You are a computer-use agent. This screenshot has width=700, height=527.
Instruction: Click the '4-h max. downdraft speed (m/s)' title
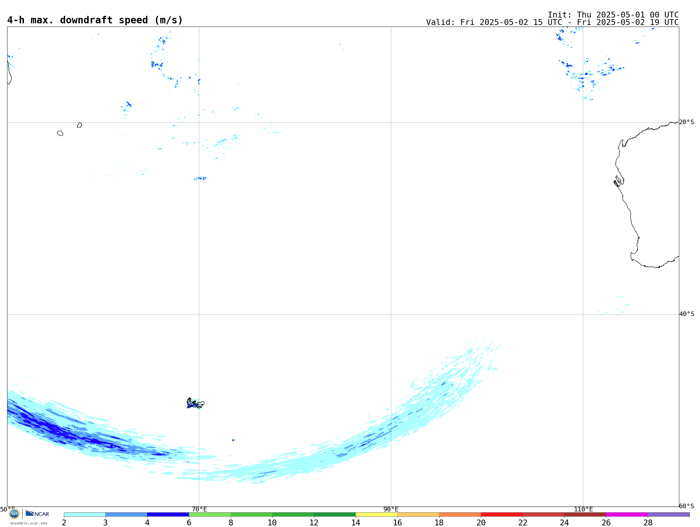tap(95, 20)
